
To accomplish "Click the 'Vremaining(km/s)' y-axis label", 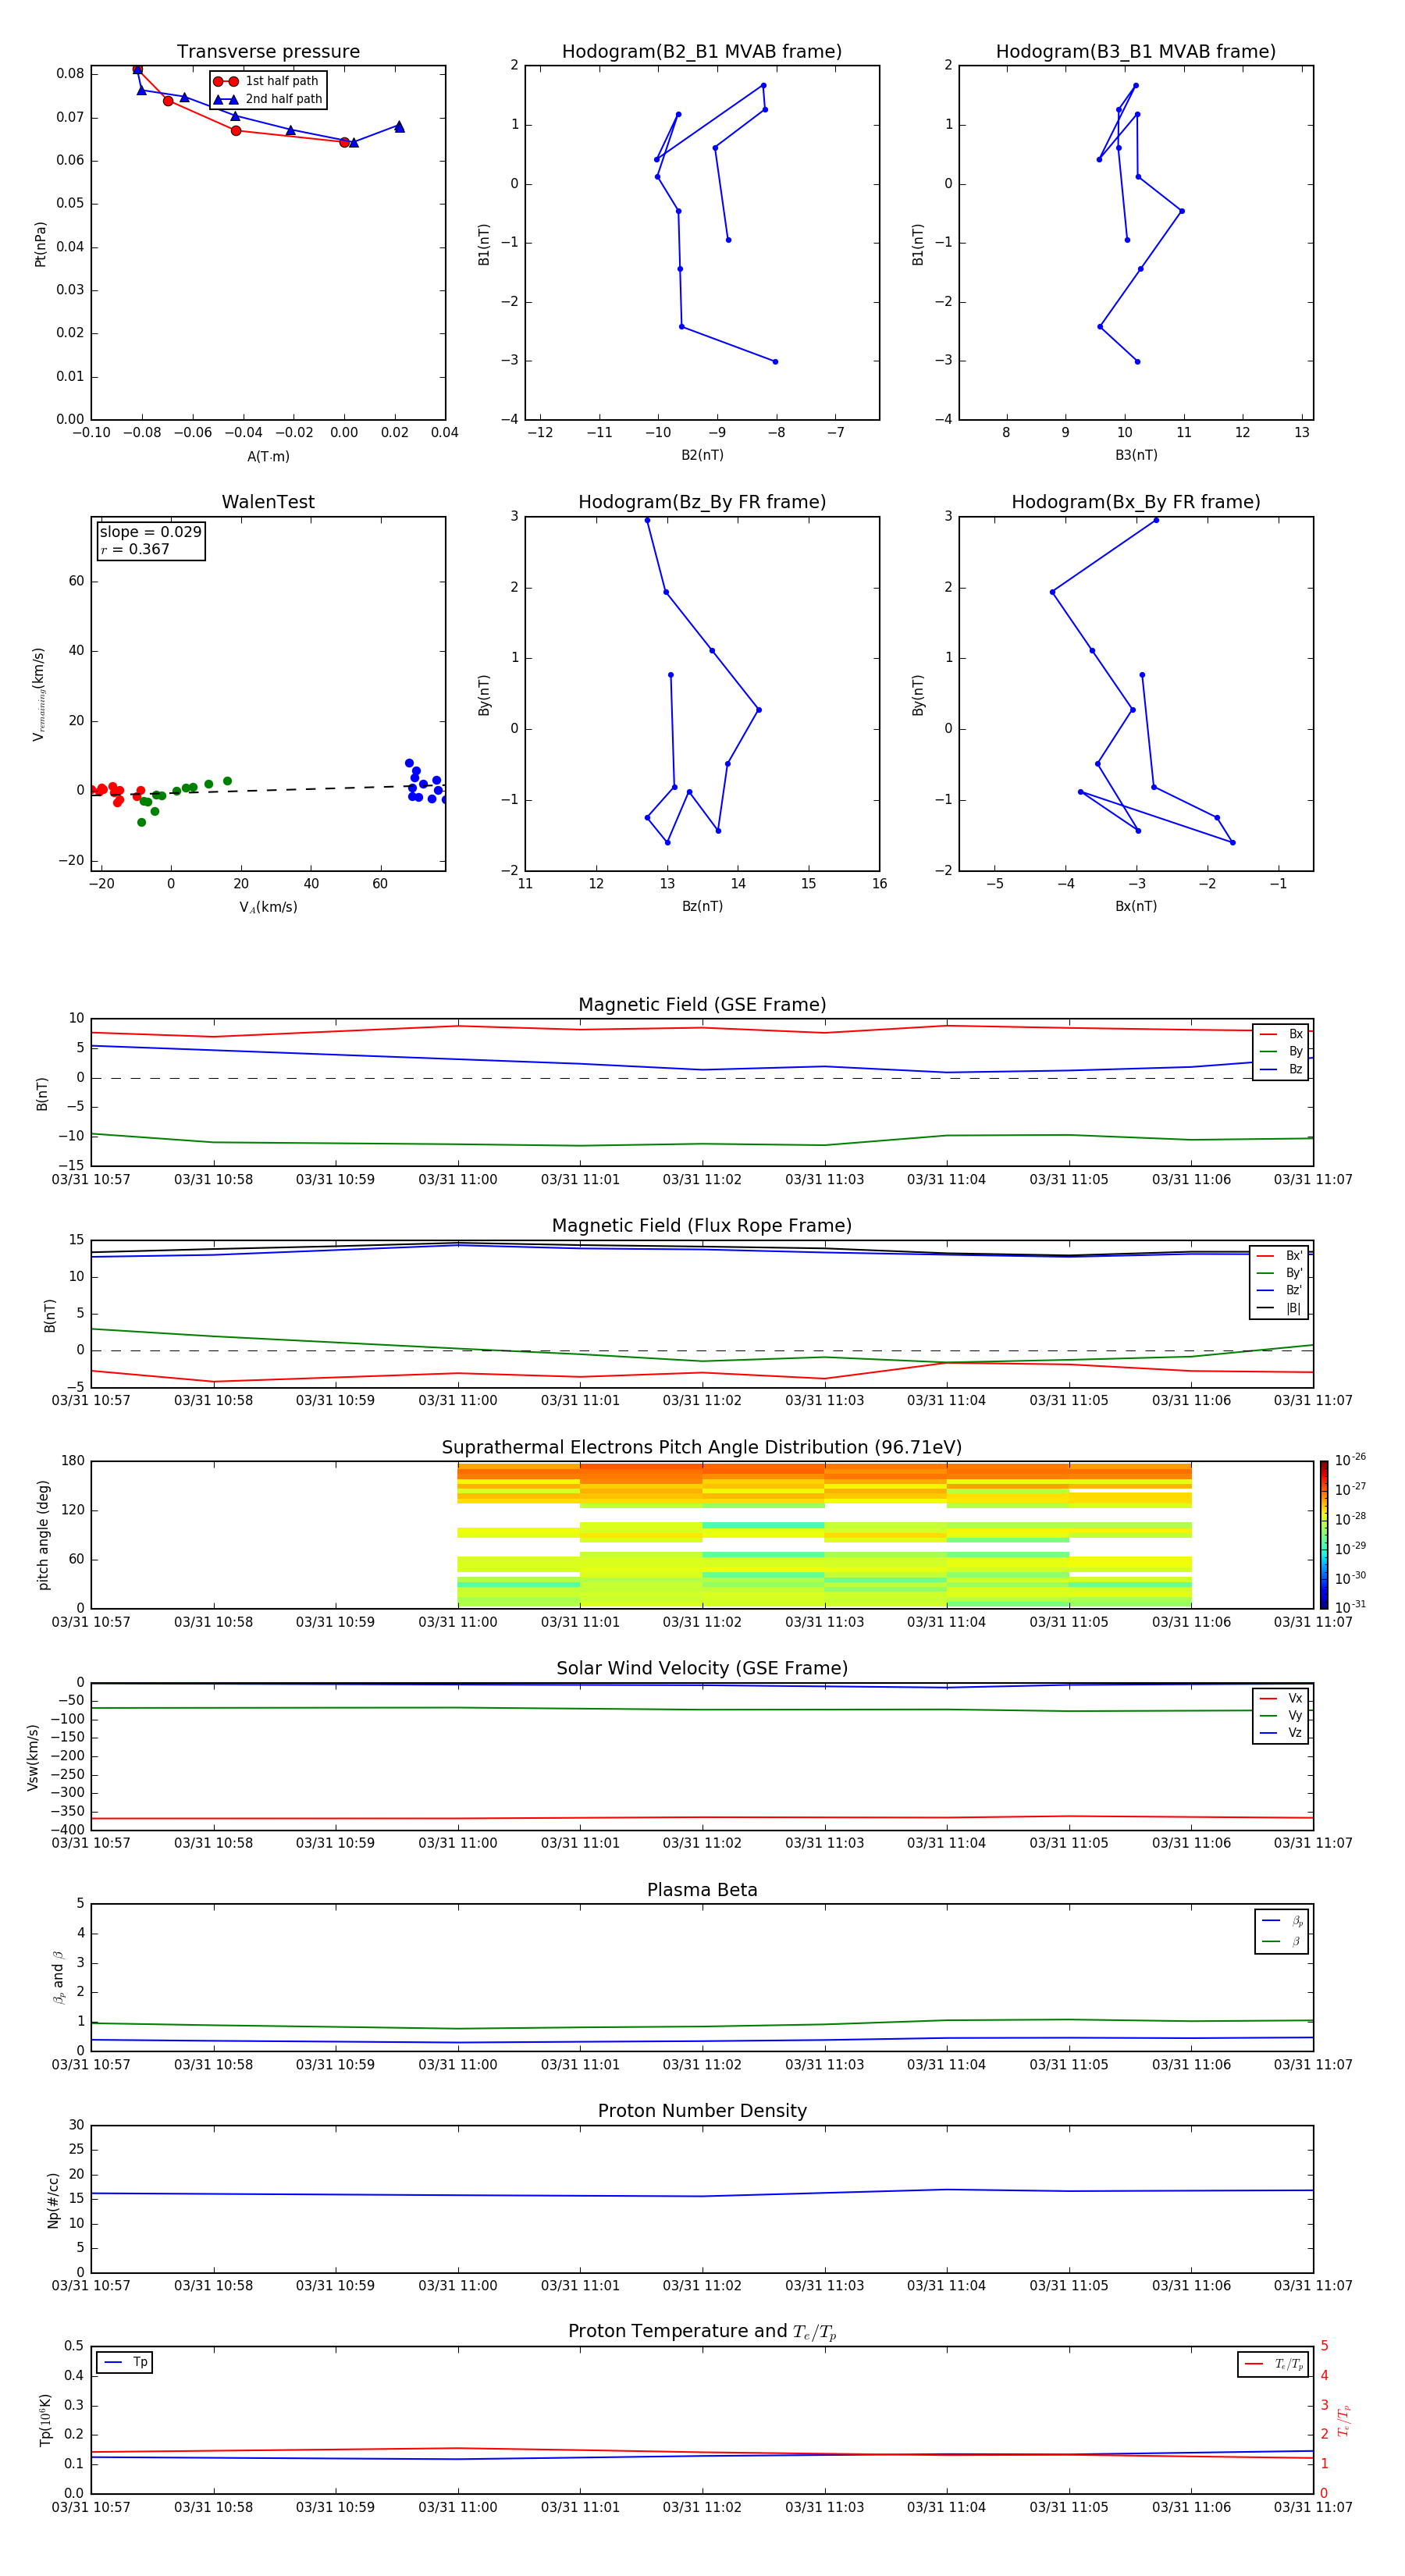I will [39, 694].
